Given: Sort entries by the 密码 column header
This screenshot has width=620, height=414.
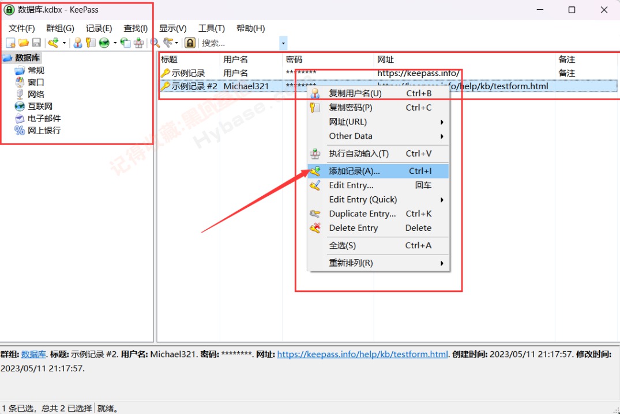Looking at the screenshot, I should (x=328, y=59).
